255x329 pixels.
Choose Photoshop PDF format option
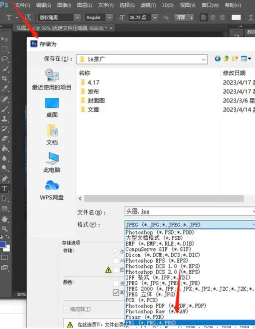[x=166, y=306]
